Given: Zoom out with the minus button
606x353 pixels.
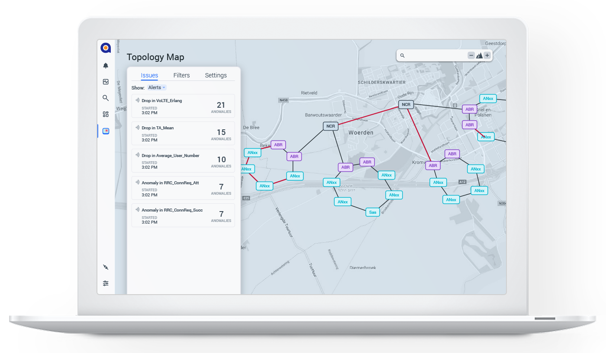Looking at the screenshot, I should pos(471,55).
